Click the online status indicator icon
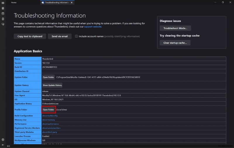234x148 pixels. (x=8, y=146)
